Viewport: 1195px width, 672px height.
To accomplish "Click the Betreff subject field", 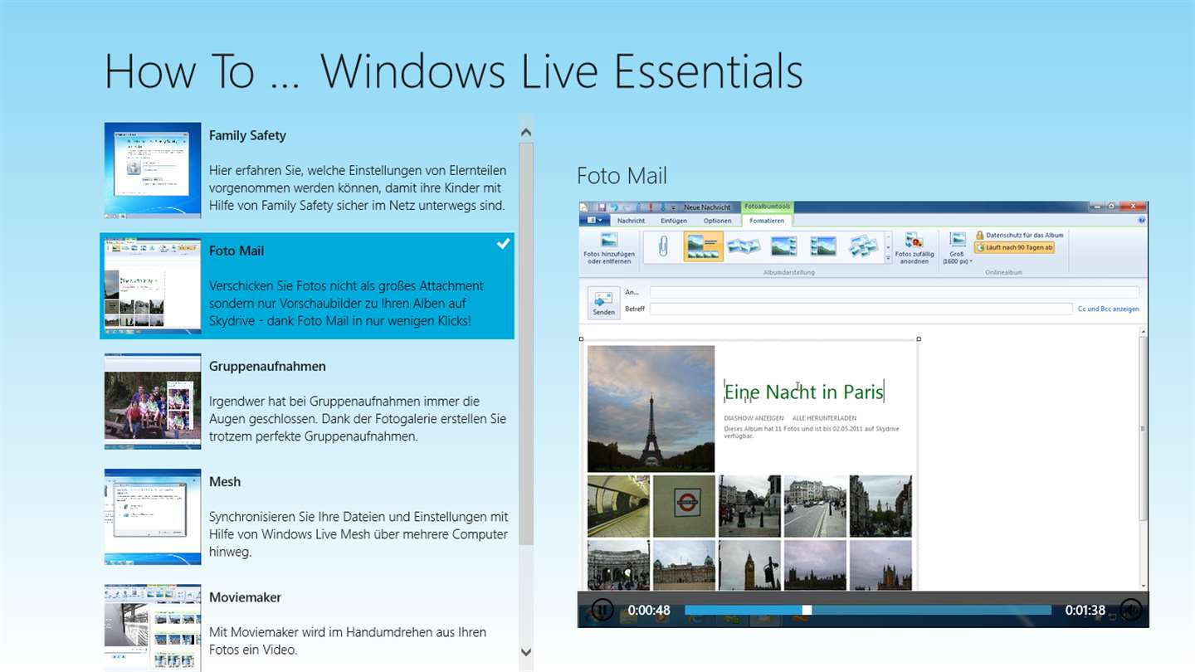I will point(861,309).
